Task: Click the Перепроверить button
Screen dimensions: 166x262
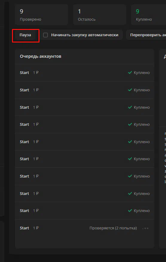Action: (x=146, y=35)
